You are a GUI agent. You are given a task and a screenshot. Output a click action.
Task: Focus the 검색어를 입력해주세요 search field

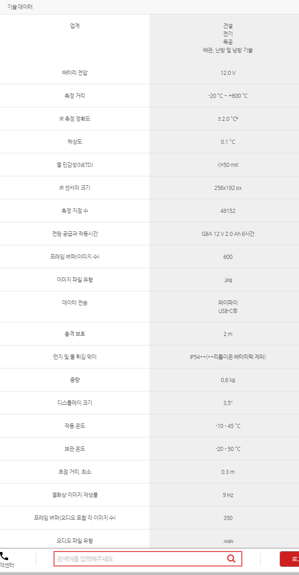pyautogui.click(x=148, y=559)
